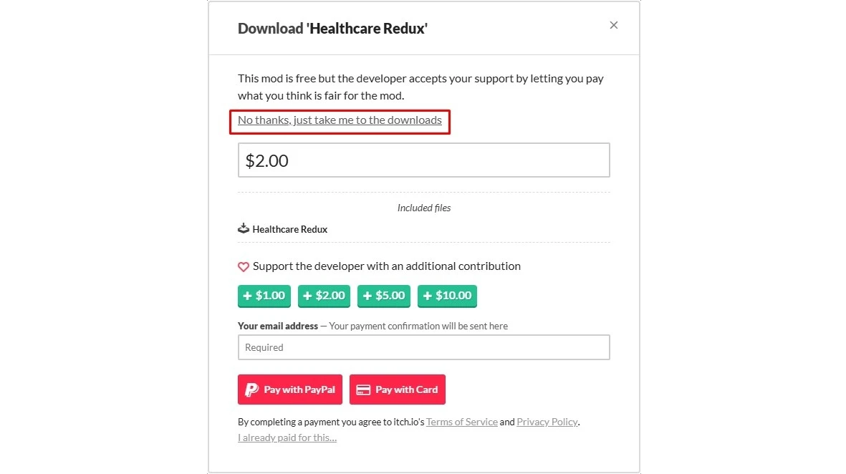
Task: Add a $5.00 contribution
Action: click(x=384, y=296)
